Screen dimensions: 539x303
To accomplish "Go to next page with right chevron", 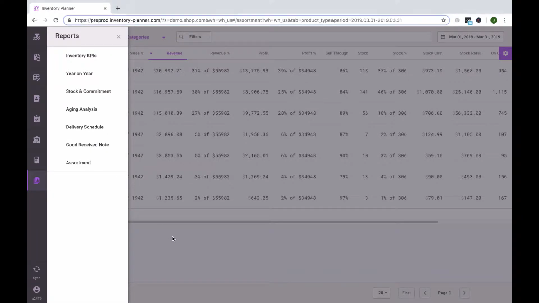I will coord(464,293).
